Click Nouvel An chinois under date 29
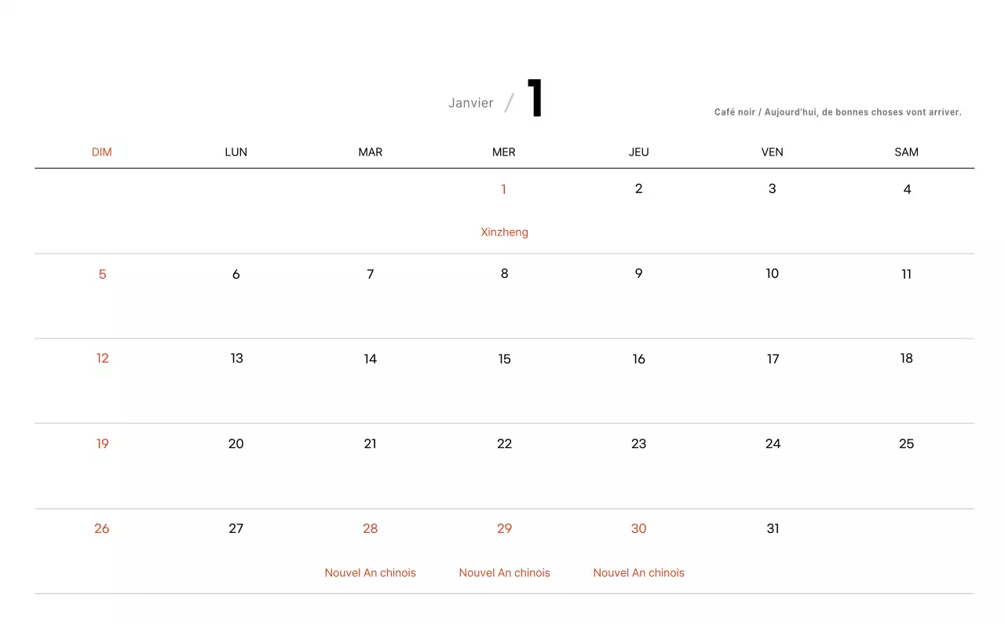 click(504, 573)
